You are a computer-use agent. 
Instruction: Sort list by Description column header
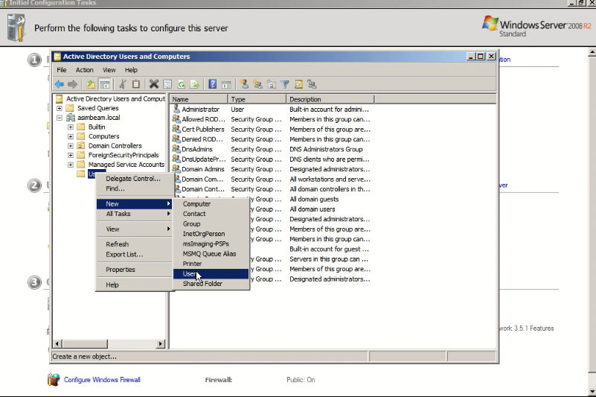330,99
